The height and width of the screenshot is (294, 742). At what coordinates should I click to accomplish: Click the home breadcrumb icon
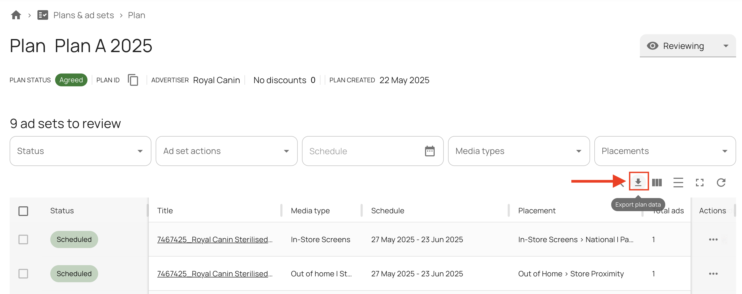pyautogui.click(x=16, y=15)
